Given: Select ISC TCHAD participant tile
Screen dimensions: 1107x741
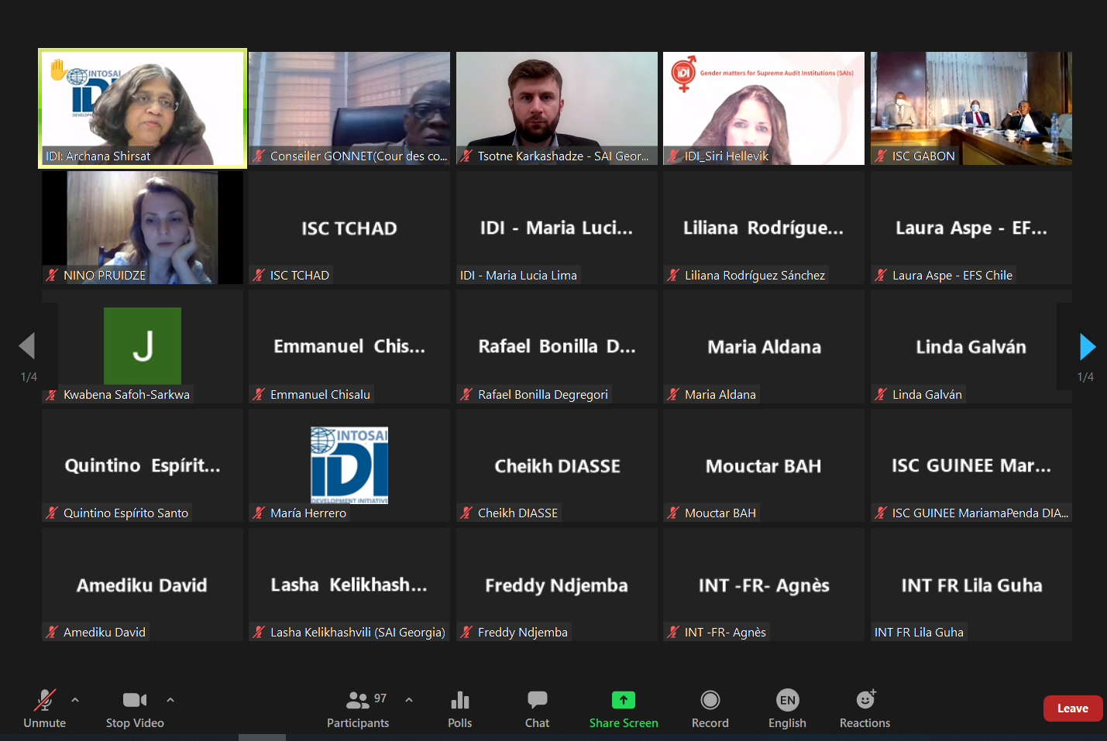Looking at the screenshot, I should click(x=349, y=228).
